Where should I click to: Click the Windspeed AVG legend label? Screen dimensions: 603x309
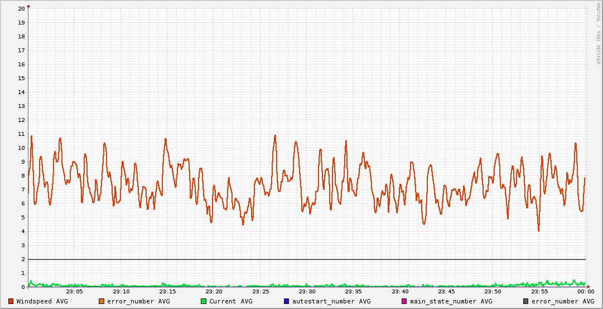point(42,301)
